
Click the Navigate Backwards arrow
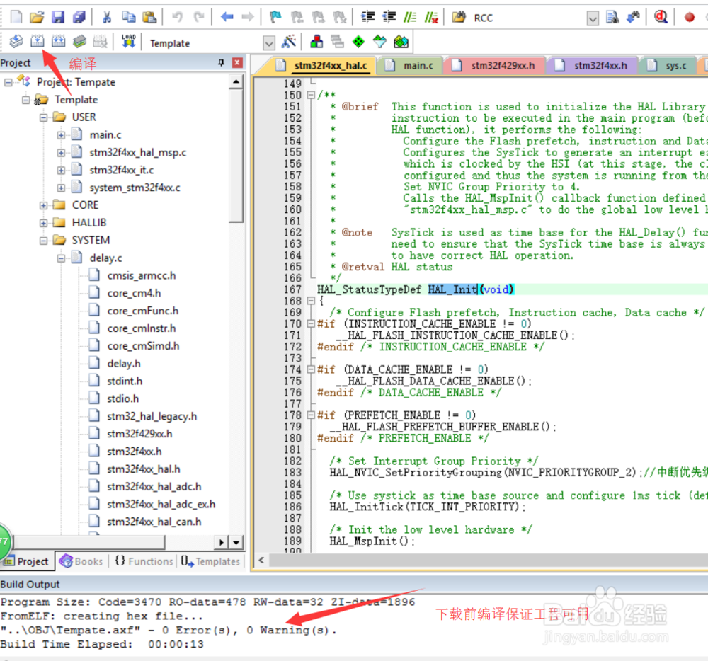click(x=227, y=17)
